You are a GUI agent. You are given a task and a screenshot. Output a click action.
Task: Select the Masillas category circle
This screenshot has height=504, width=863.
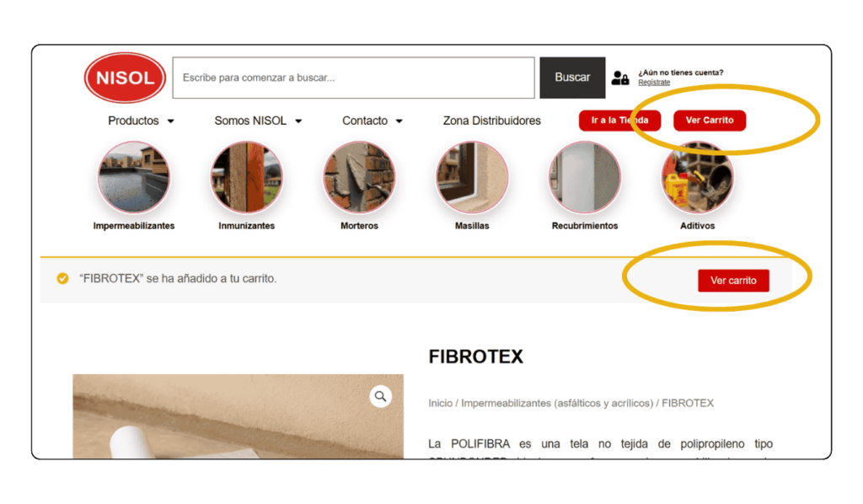pyautogui.click(x=472, y=177)
